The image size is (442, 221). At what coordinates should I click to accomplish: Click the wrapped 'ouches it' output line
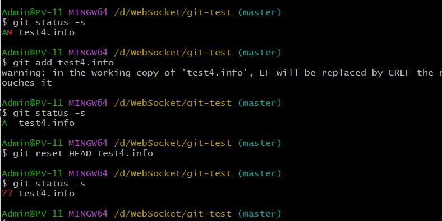(x=27, y=83)
